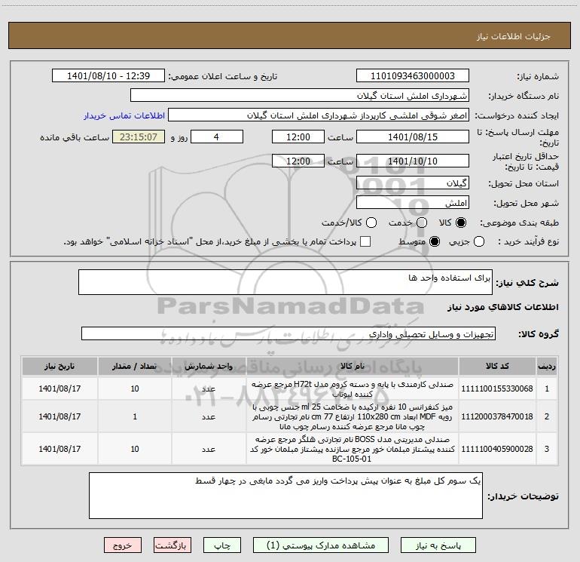Click the price validity date 1401/10/10
Image resolution: width=580 pixels, height=562 pixels.
pyautogui.click(x=413, y=161)
